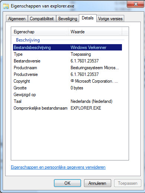Viewport: 145px width, 193px height.
Task: Go to the Vorige versies tab
Action: pyautogui.click(x=110, y=19)
